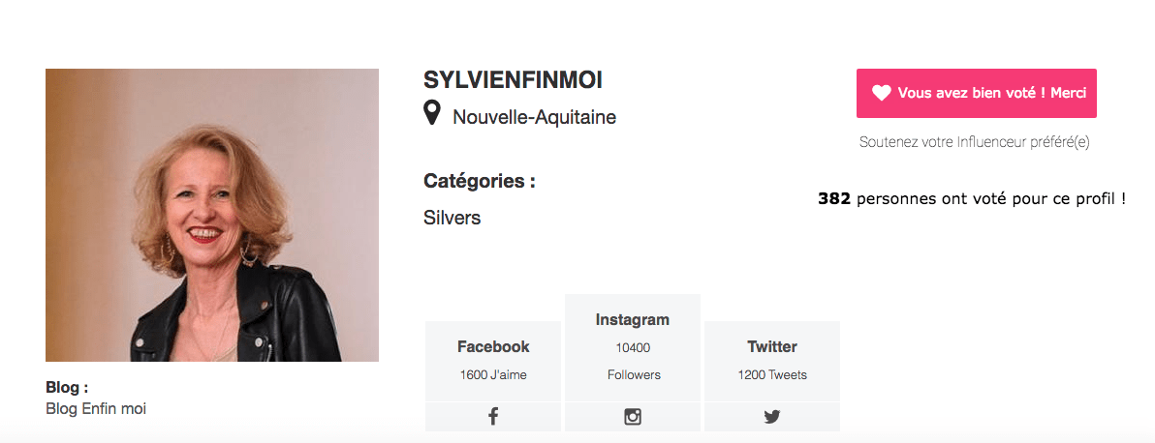Open the 'Blog Enfin moi' link
Screen dimensions: 1155x443
pos(96,408)
